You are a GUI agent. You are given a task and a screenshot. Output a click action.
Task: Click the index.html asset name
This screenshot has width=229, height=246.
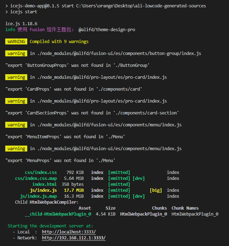tap(44, 184)
